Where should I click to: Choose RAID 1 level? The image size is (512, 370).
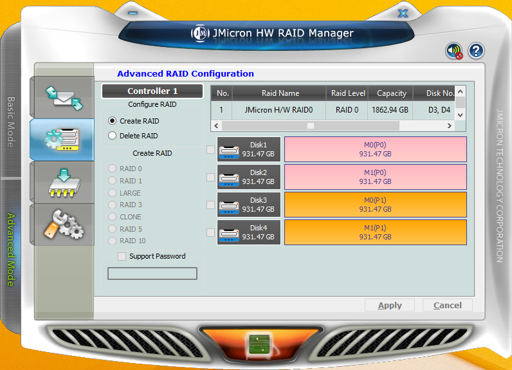coord(112,181)
